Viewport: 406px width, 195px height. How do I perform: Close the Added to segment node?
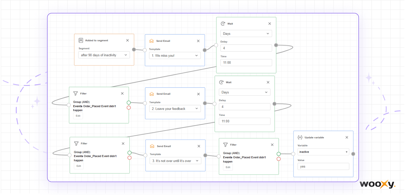(x=127, y=40)
